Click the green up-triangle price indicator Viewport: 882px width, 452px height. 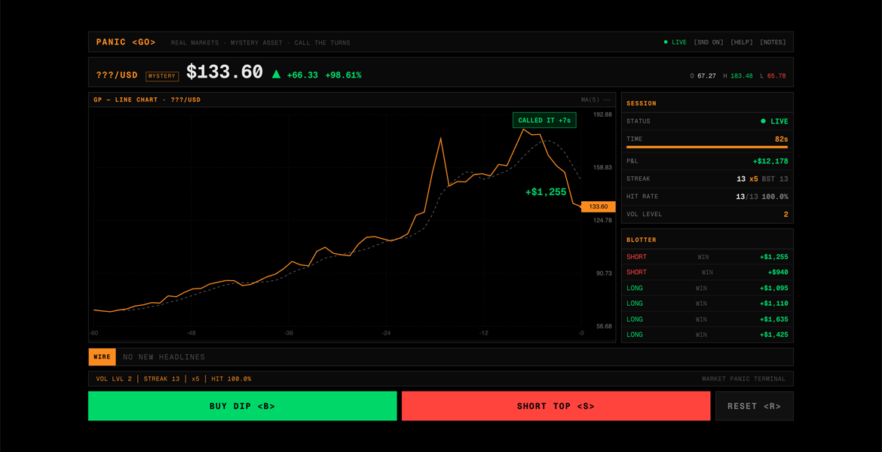click(x=276, y=74)
